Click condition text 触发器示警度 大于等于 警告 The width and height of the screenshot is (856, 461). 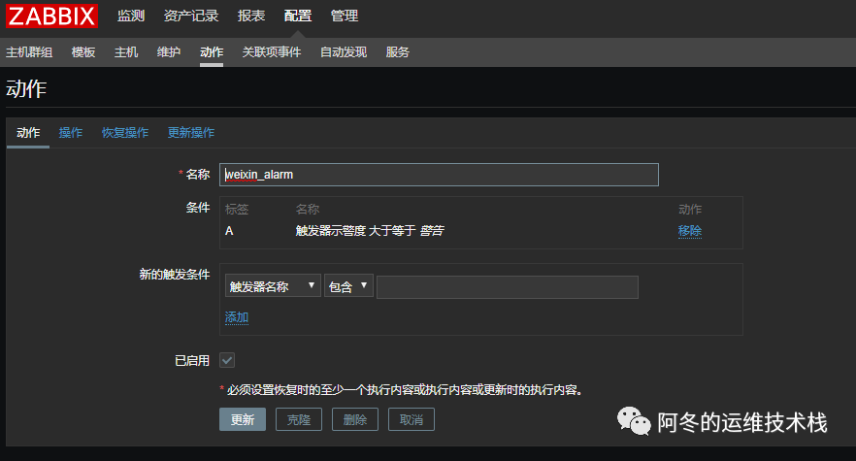370,231
